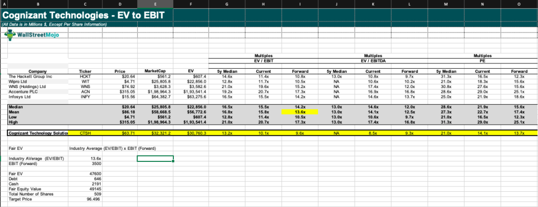Select Mean EV '$56,772.6'
Screen dimensions: 538x207
point(191,112)
